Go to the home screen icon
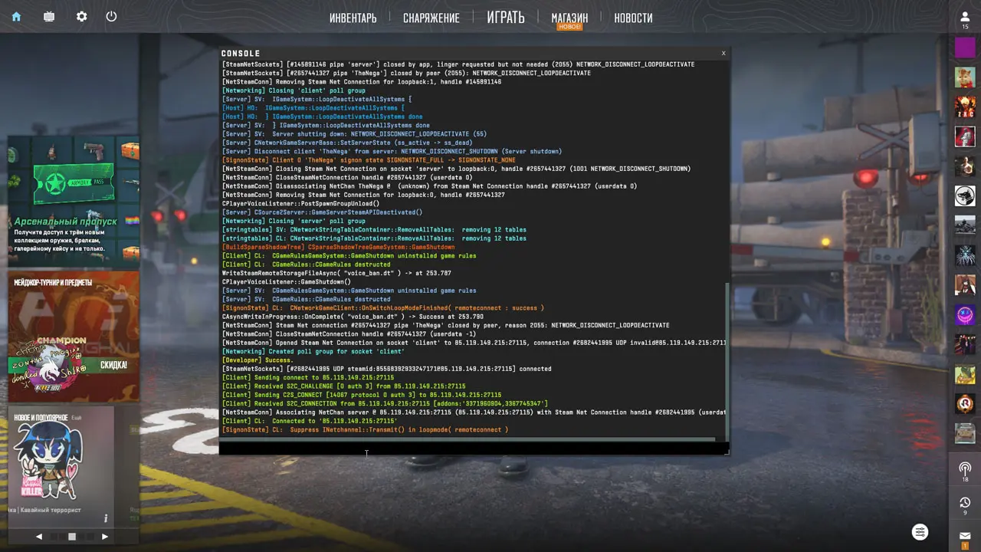 pyautogui.click(x=16, y=16)
